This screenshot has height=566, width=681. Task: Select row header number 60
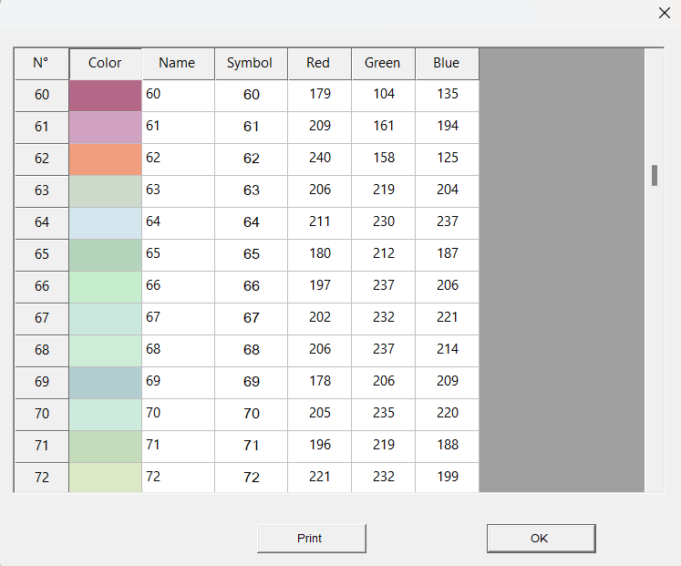click(x=42, y=96)
